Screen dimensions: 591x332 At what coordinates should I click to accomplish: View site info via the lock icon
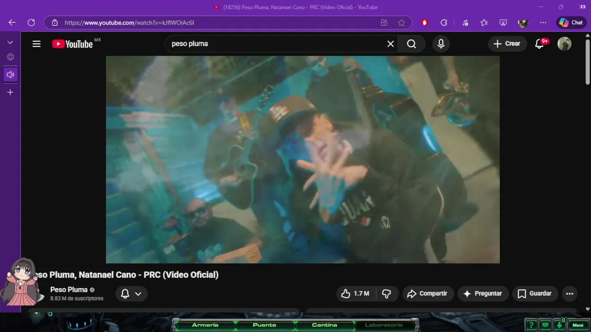[54, 23]
